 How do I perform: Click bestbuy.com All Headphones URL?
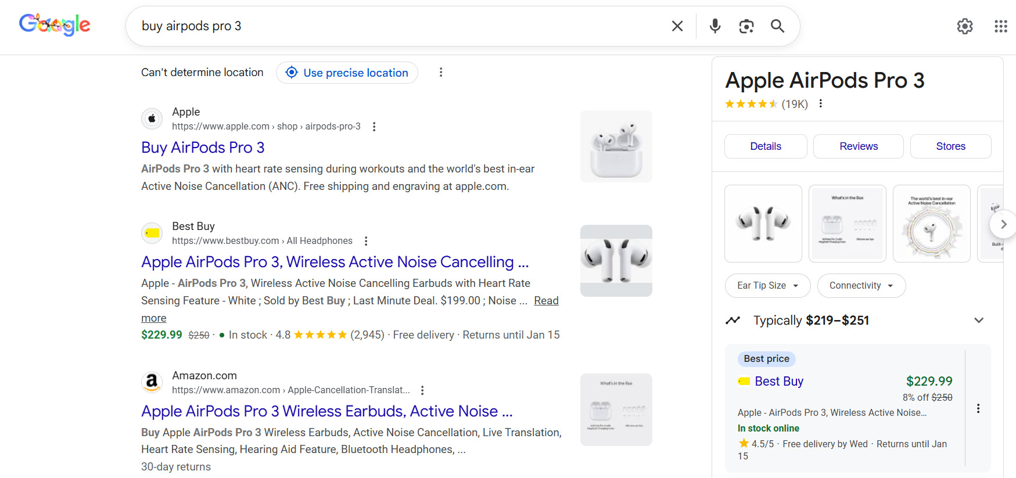[x=262, y=241]
